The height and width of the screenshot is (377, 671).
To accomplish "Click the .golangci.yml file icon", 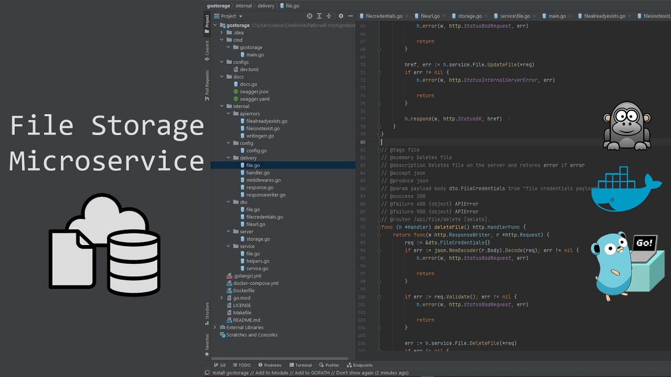I will coord(229,276).
